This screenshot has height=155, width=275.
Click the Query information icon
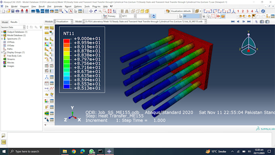(x=263, y=11)
